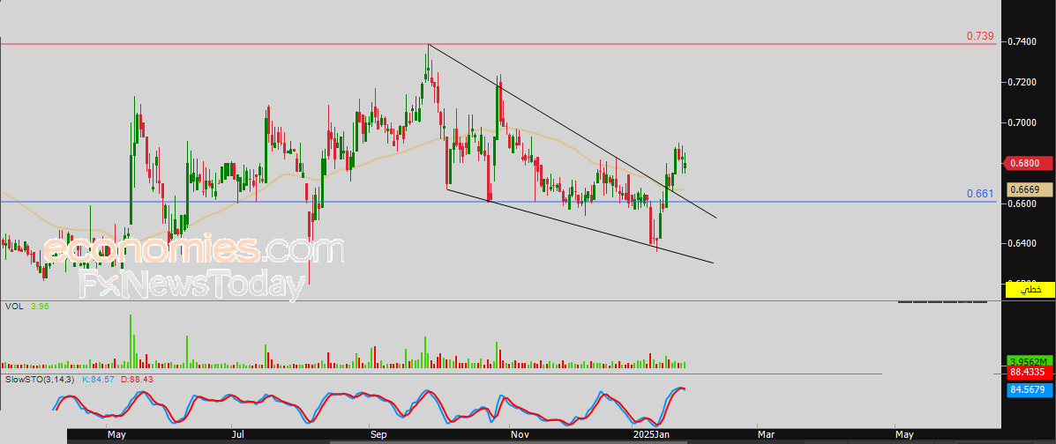Click the 0.7000 price axis label
Image resolution: width=1056 pixels, height=444 pixels.
coord(1022,122)
